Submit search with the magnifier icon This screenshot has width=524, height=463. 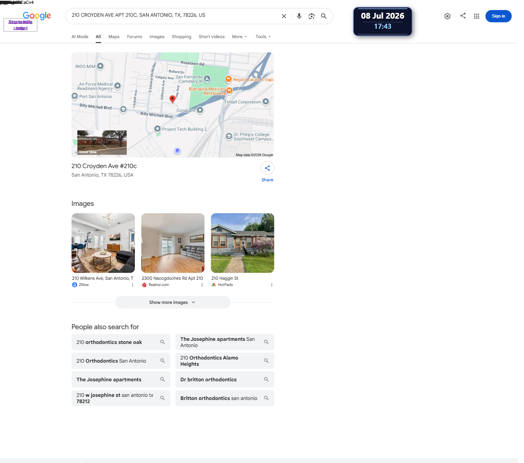[x=324, y=16]
